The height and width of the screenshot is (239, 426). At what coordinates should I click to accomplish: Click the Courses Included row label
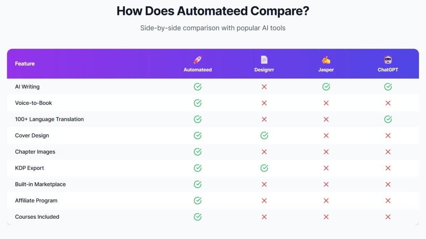coord(37,217)
